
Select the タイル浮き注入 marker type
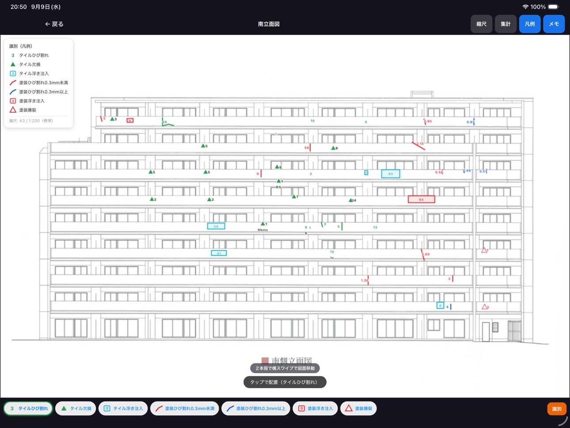click(123, 409)
